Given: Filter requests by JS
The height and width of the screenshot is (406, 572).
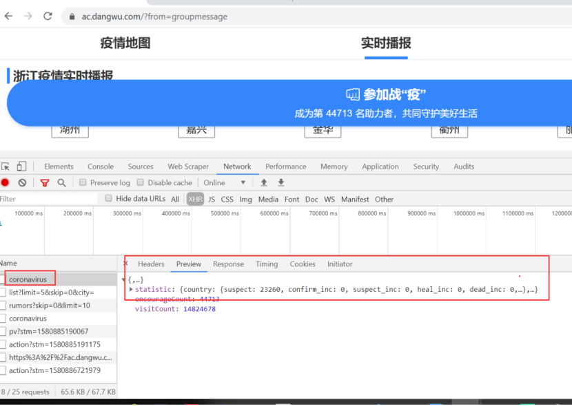Looking at the screenshot, I should (212, 199).
